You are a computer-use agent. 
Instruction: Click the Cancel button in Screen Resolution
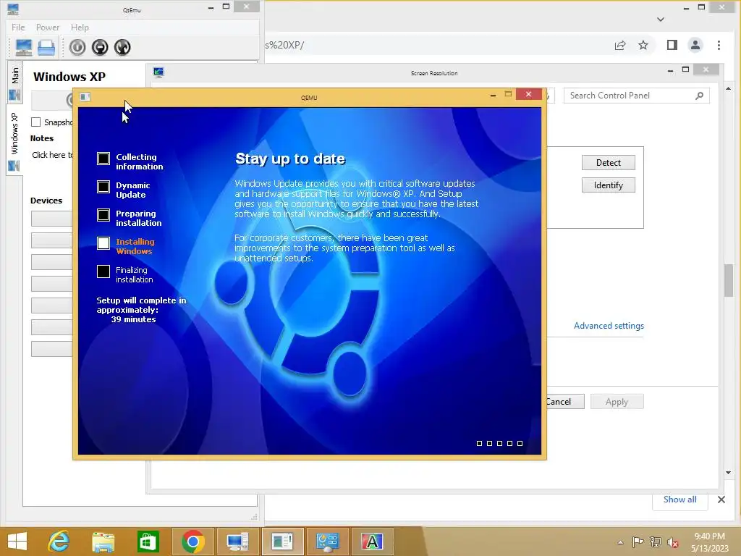click(x=564, y=402)
